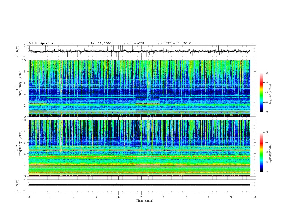Click the ch.1(V) waveform axis label
Screen dimensions: 286x221
pyautogui.click(x=17, y=51)
